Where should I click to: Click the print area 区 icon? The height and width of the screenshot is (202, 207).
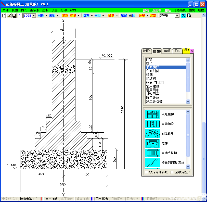(132, 16)
